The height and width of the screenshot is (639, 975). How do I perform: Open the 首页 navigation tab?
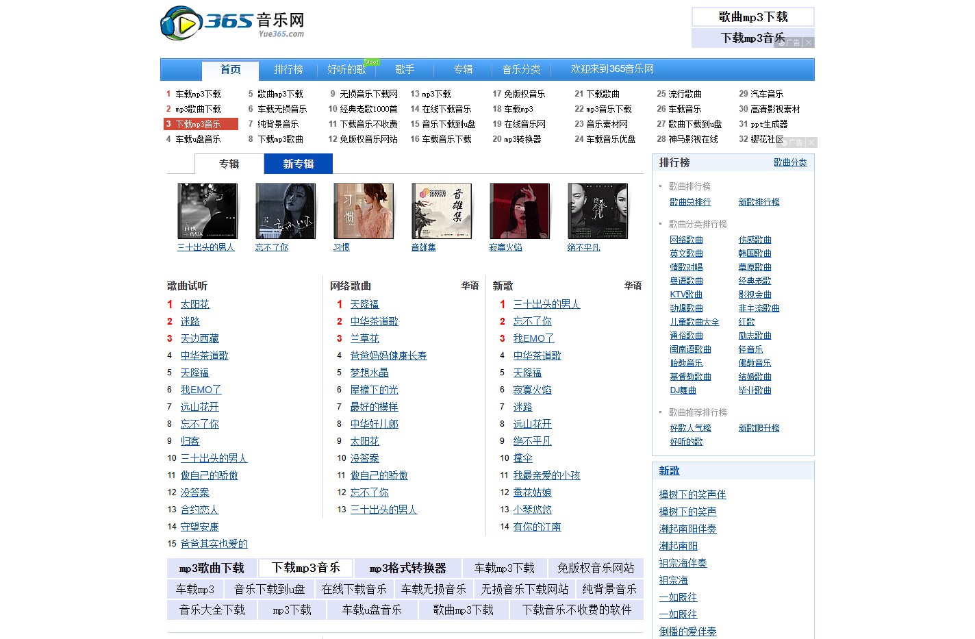point(230,69)
